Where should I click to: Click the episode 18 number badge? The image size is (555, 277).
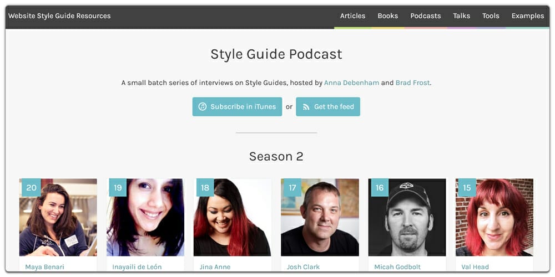pyautogui.click(x=205, y=188)
